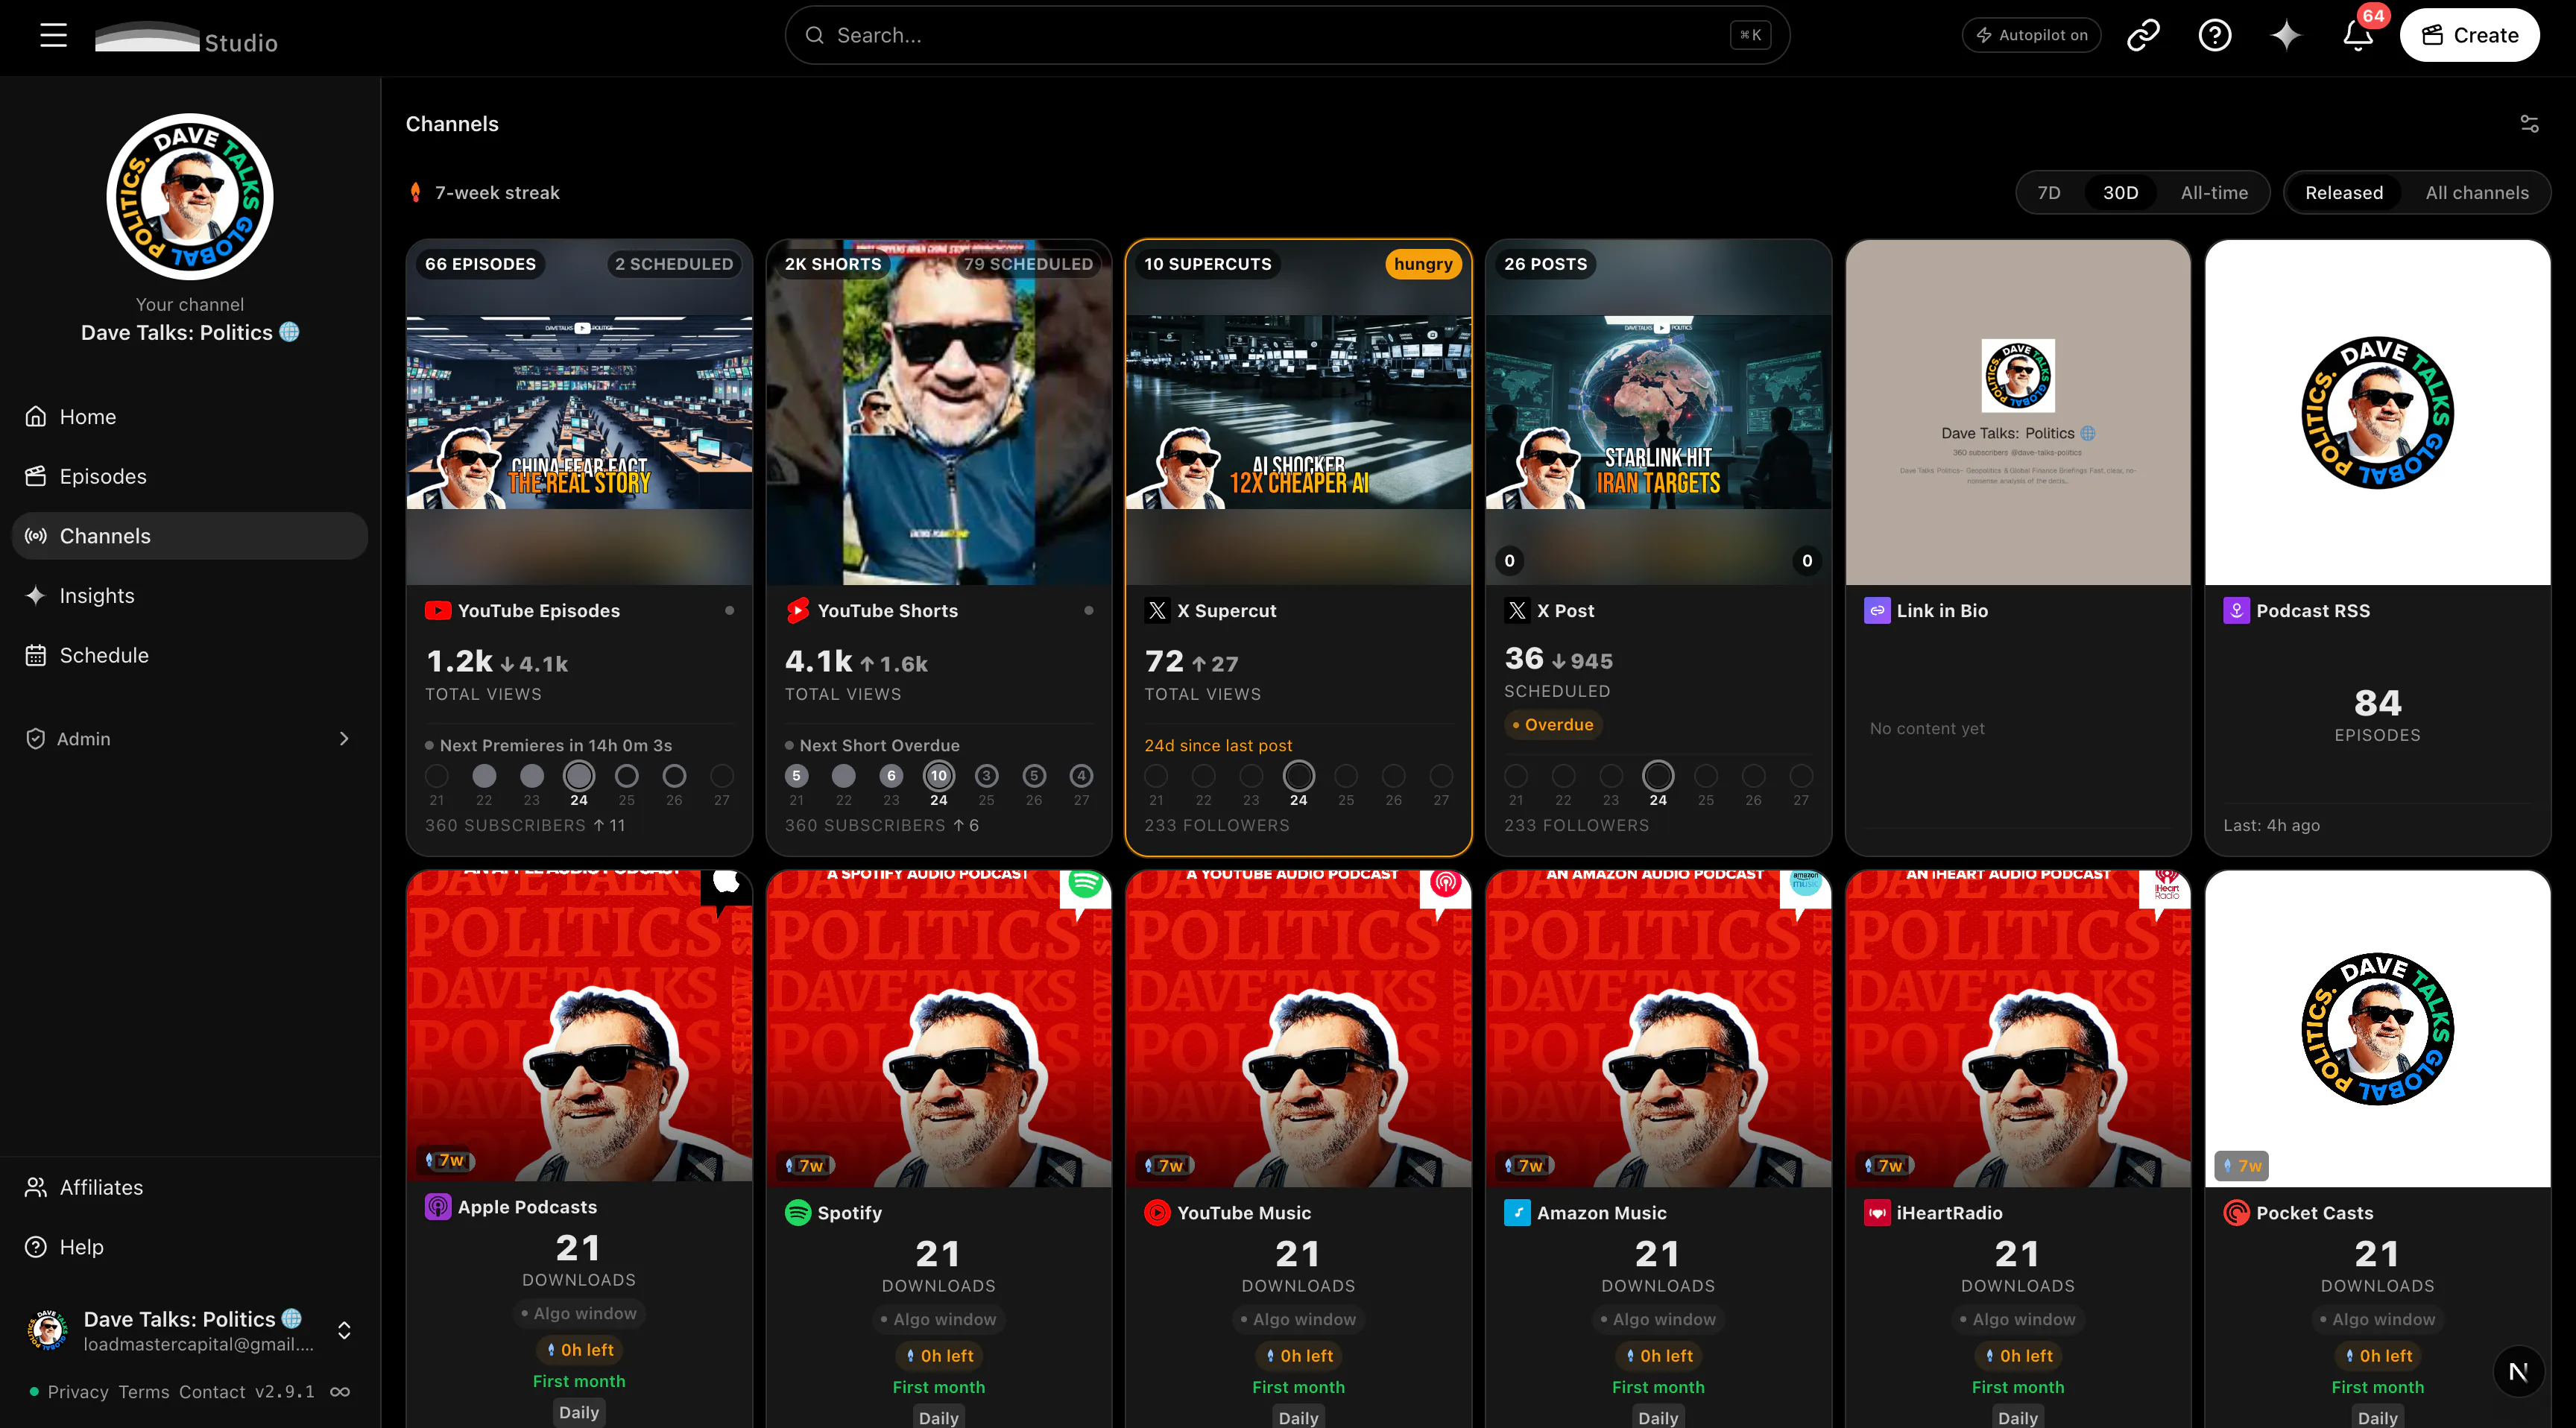2576x1428 pixels.
Task: Click the round N badge button
Action: (2518, 1371)
